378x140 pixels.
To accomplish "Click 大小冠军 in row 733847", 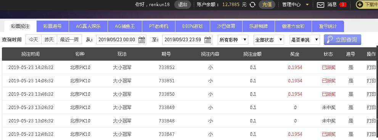I will [122, 134].
